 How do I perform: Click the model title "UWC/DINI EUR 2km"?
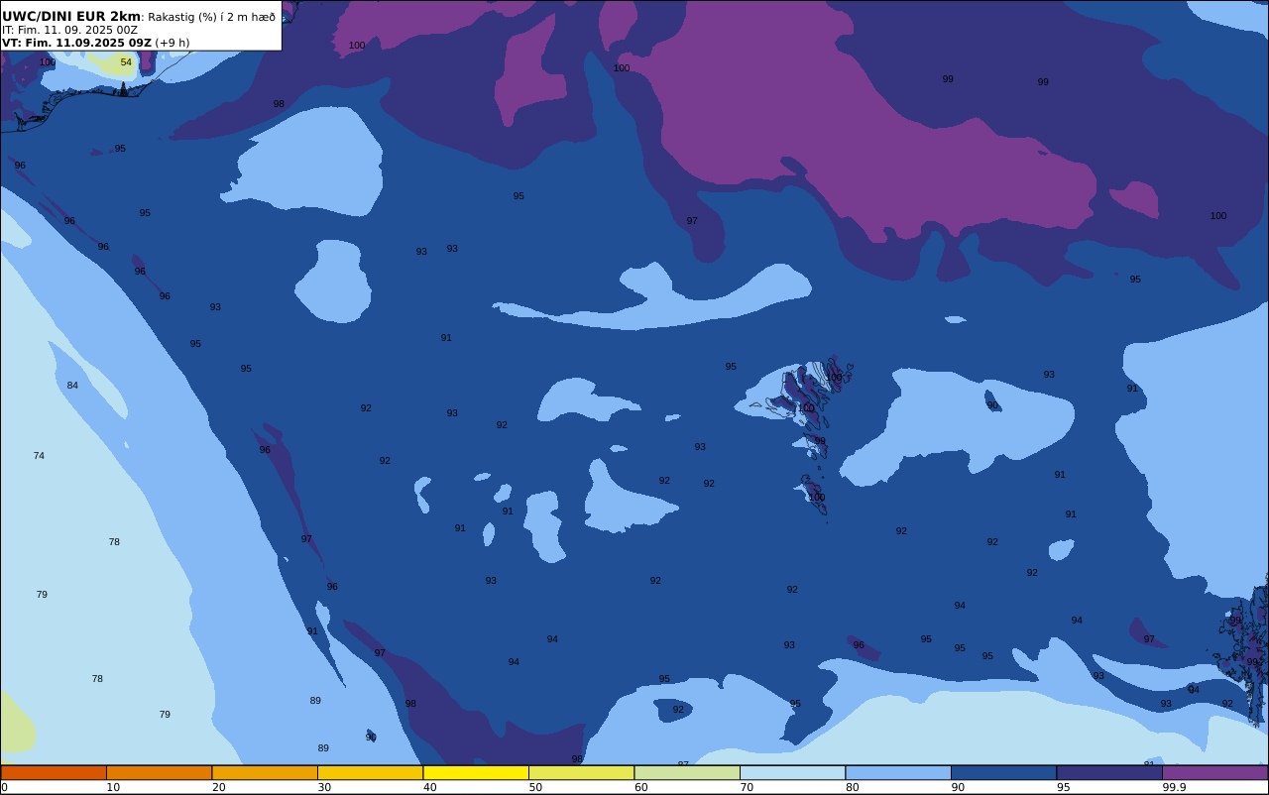(x=71, y=17)
